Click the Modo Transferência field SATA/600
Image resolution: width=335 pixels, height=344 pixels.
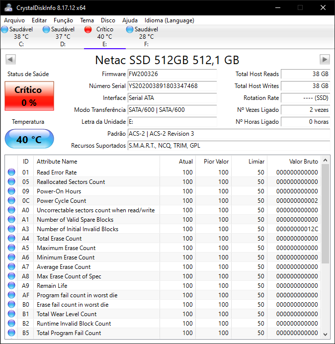172,110
